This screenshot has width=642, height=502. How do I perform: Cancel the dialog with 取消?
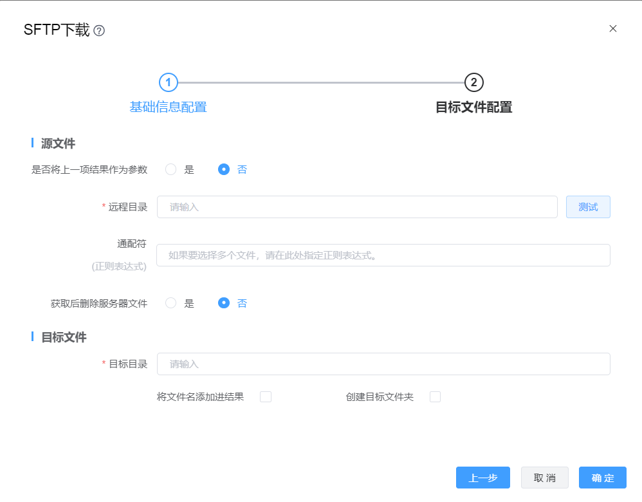tap(544, 478)
